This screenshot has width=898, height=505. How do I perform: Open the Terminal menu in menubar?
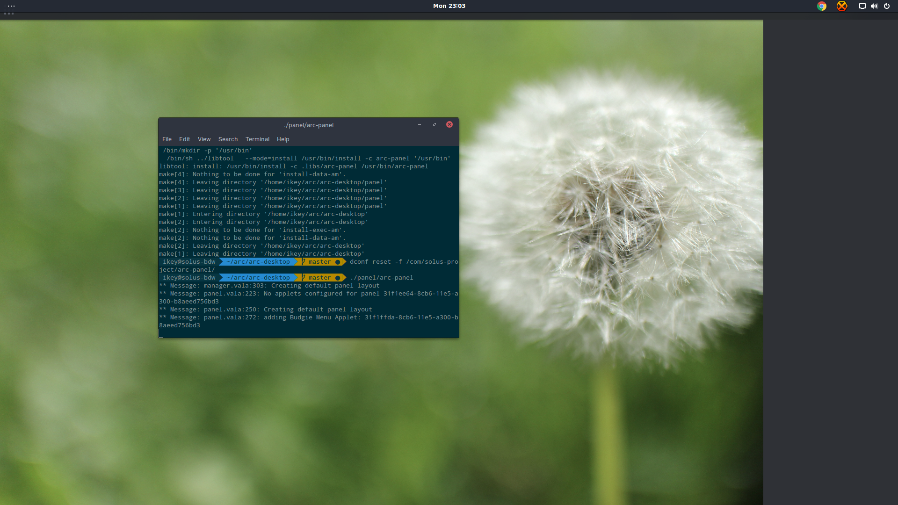coord(257,139)
